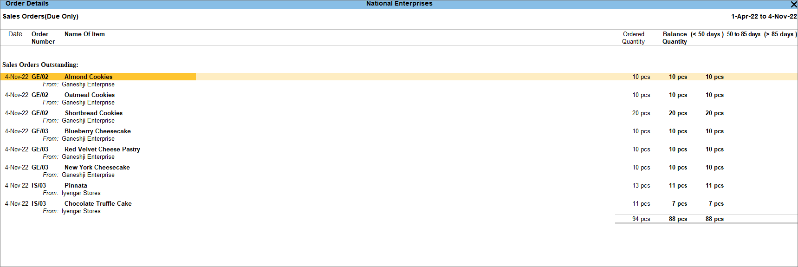Click balance quantity 11 pcs for Pinnata

tap(678, 185)
